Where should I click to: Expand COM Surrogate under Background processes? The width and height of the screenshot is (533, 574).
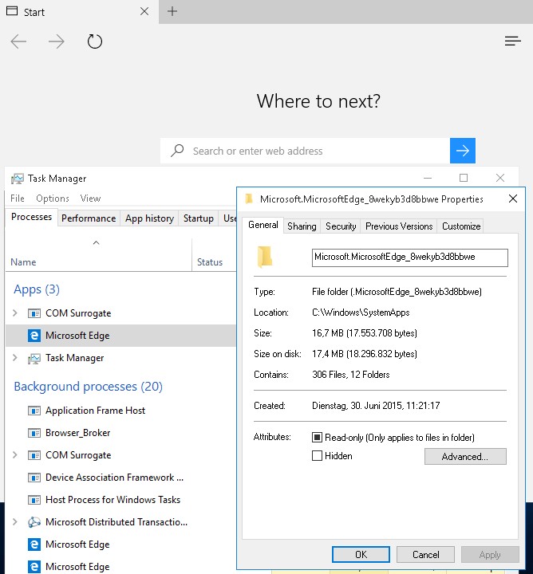pyautogui.click(x=14, y=455)
